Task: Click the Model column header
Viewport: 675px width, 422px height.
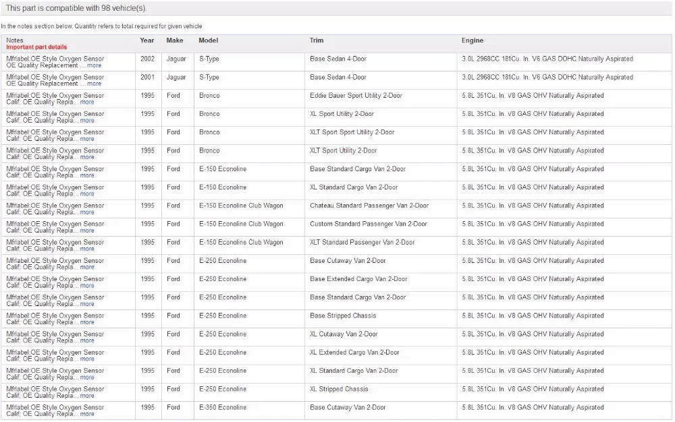Action: point(209,40)
